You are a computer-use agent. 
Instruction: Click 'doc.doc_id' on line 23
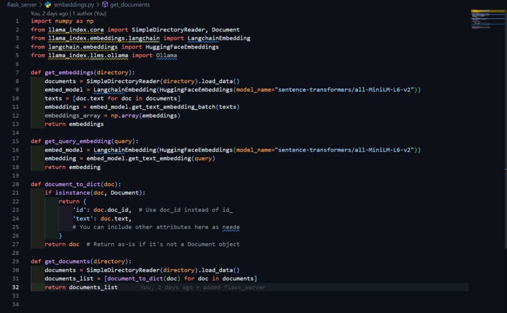point(111,210)
